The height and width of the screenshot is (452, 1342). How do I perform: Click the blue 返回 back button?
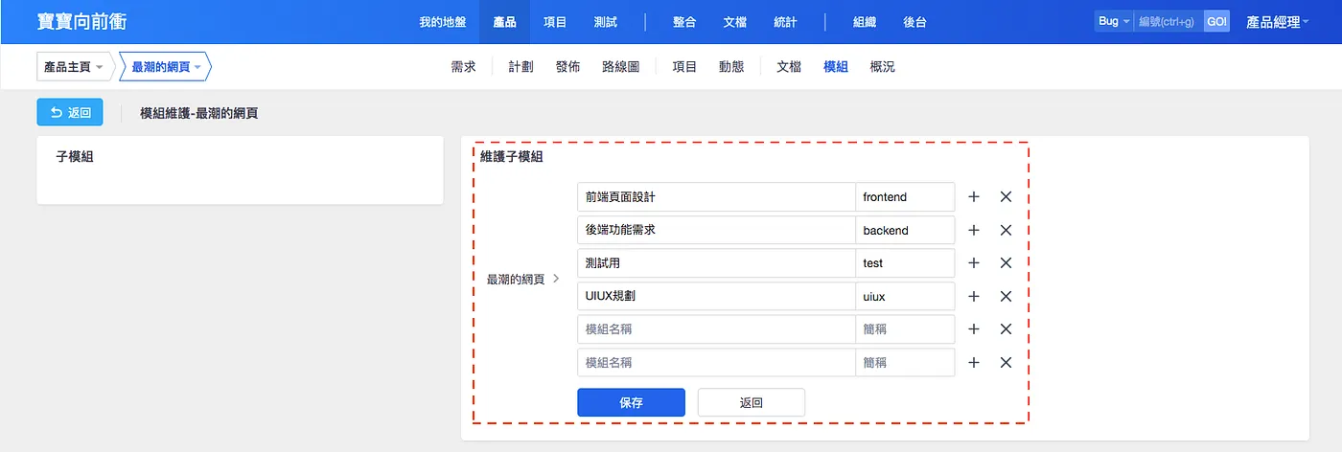pos(70,112)
